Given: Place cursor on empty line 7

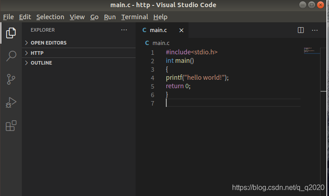Looking at the screenshot, I should 233,103.
